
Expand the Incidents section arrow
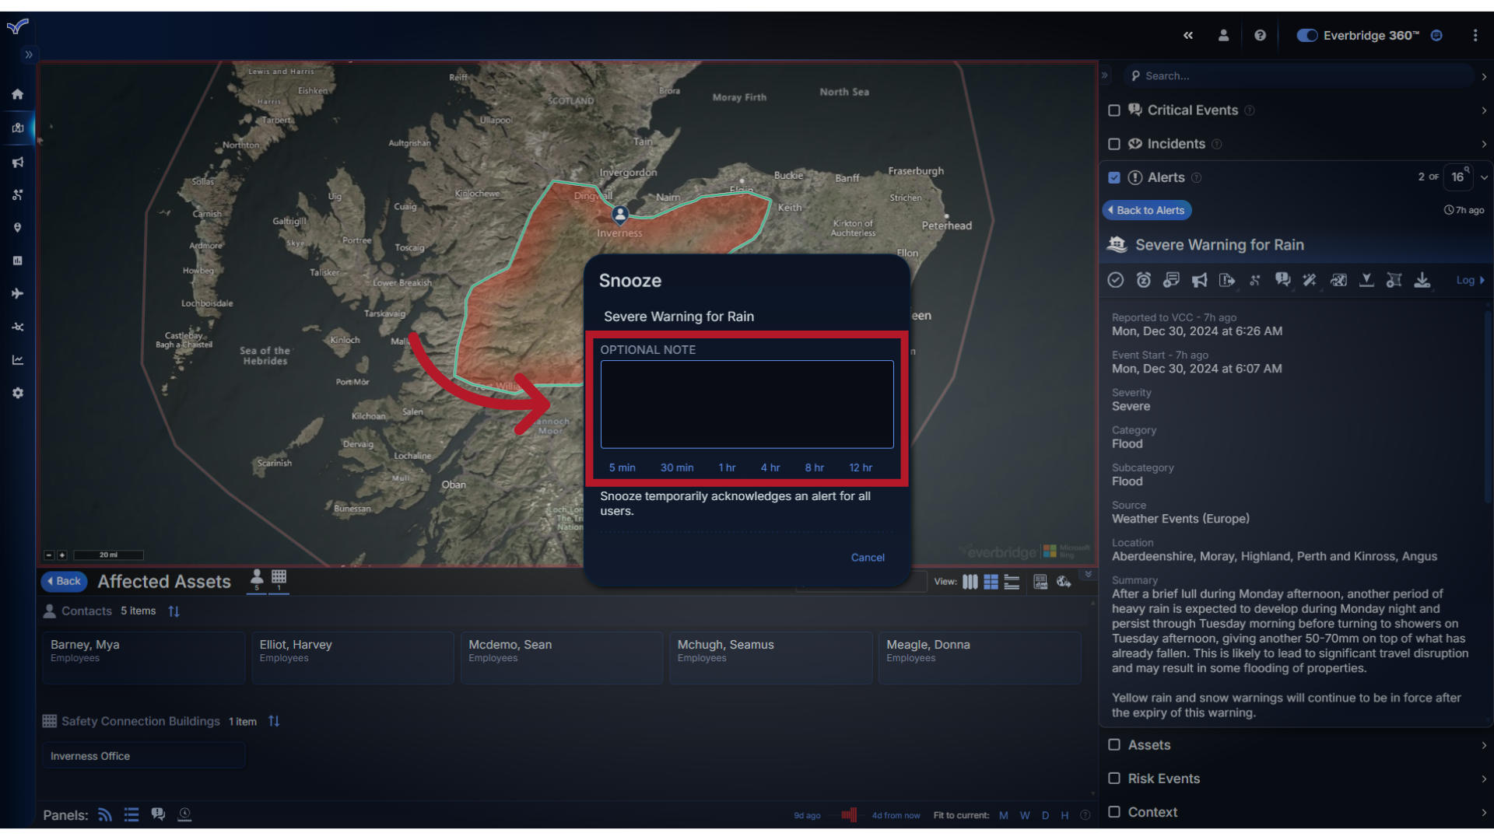(1484, 144)
